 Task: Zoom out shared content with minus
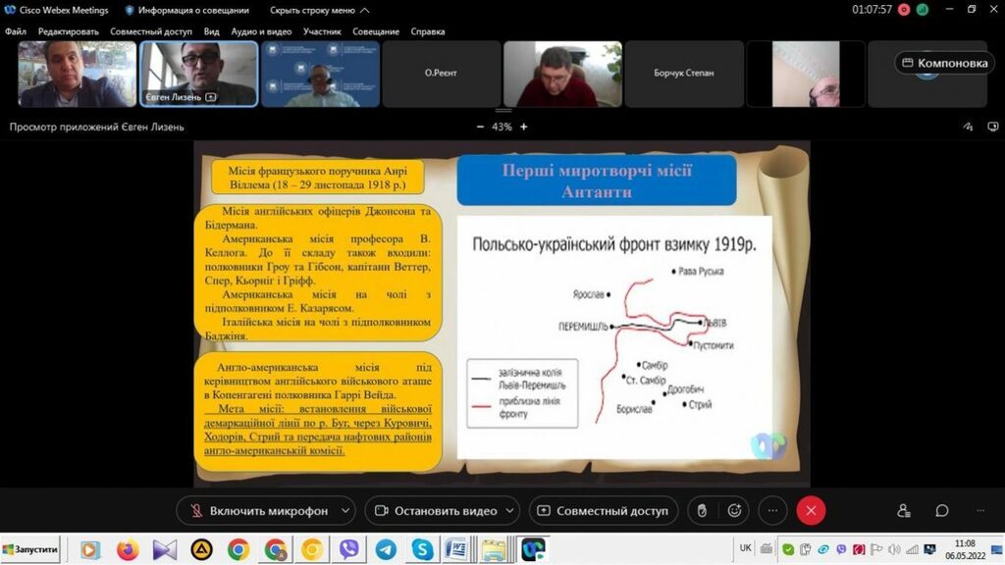pyautogui.click(x=480, y=127)
